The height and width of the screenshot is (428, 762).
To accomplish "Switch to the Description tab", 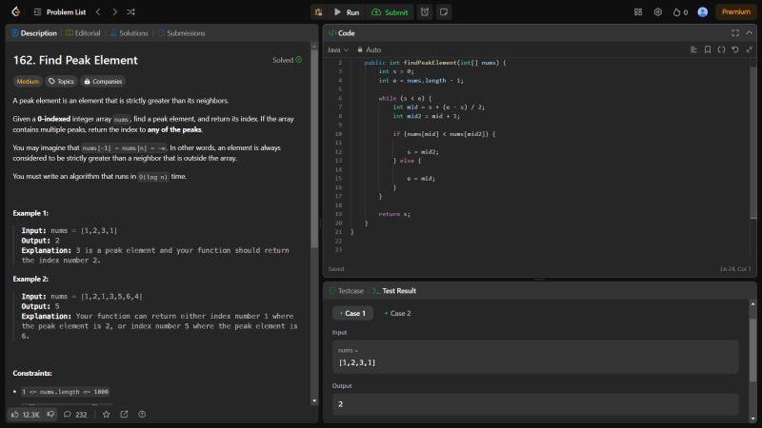I will click(34, 33).
